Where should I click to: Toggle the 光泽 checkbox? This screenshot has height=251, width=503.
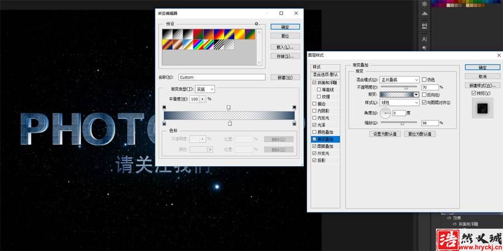[314, 125]
